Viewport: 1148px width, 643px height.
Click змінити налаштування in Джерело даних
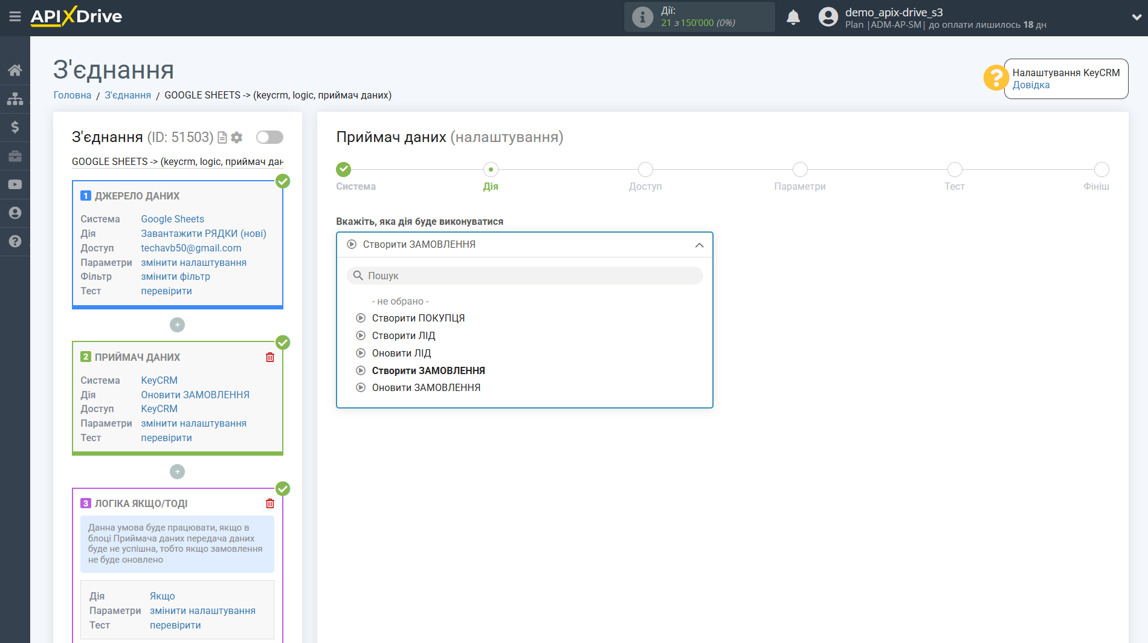(x=193, y=262)
